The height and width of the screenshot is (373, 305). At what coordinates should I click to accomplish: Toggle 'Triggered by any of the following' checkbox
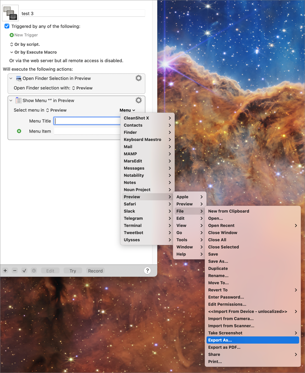click(x=7, y=26)
